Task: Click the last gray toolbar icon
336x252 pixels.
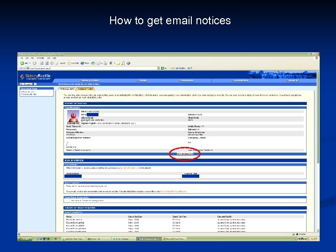Action: (x=128, y=63)
